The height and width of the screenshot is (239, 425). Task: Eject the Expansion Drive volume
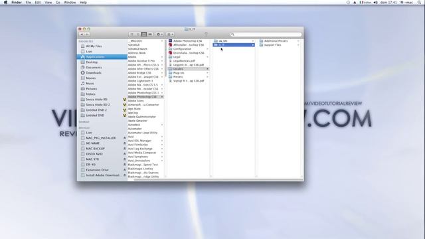125,170
